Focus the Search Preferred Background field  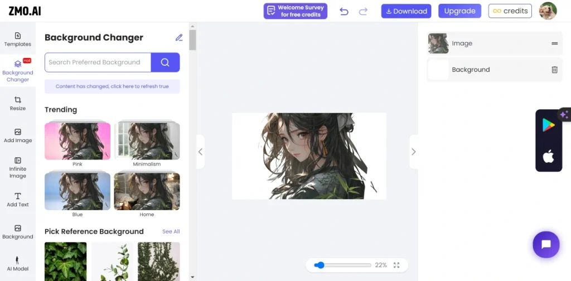[x=98, y=62]
